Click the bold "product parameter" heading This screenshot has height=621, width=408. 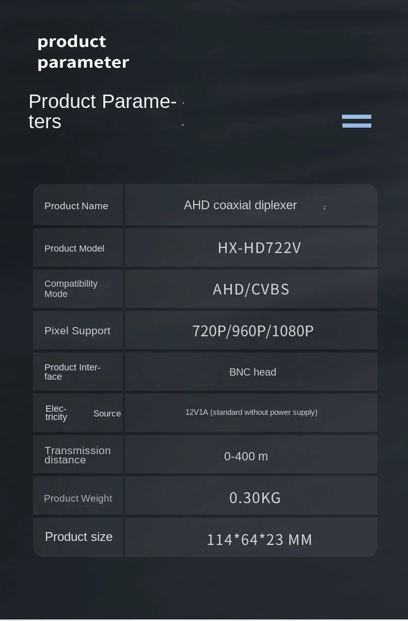pyautogui.click(x=83, y=52)
